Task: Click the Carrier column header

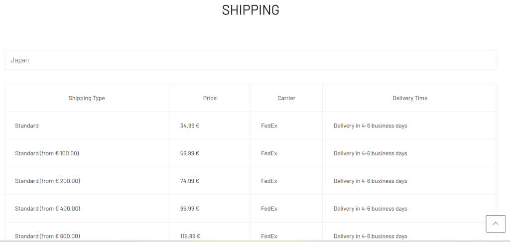Action: 286,98
